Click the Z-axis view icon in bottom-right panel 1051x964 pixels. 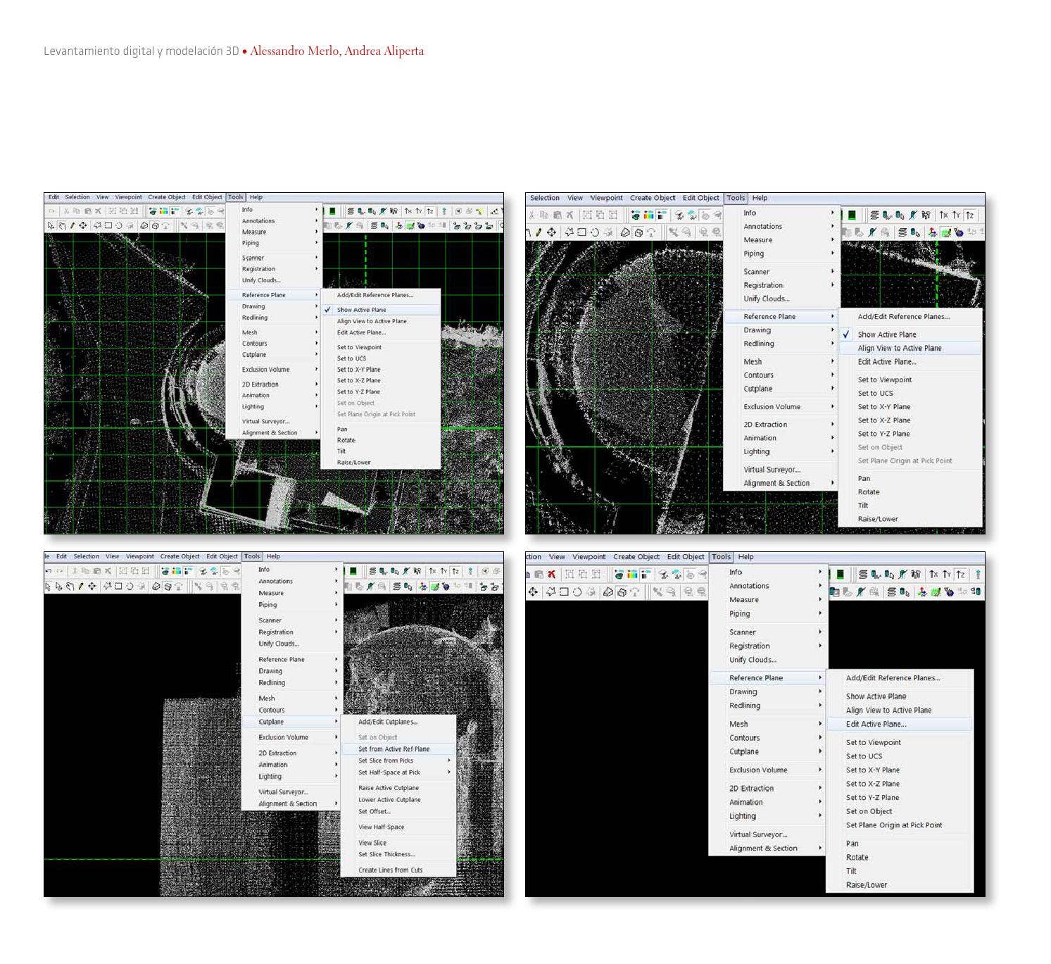[x=960, y=575]
